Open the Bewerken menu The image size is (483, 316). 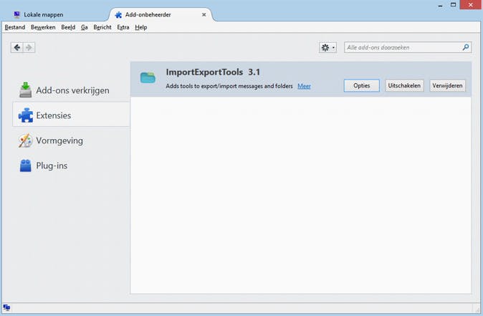pyautogui.click(x=43, y=27)
